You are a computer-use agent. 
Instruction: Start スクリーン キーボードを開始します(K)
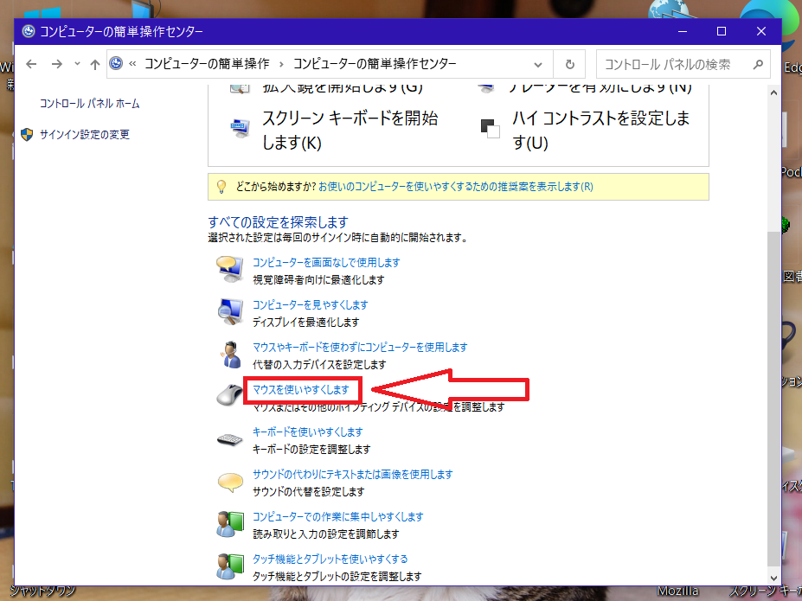coord(350,131)
